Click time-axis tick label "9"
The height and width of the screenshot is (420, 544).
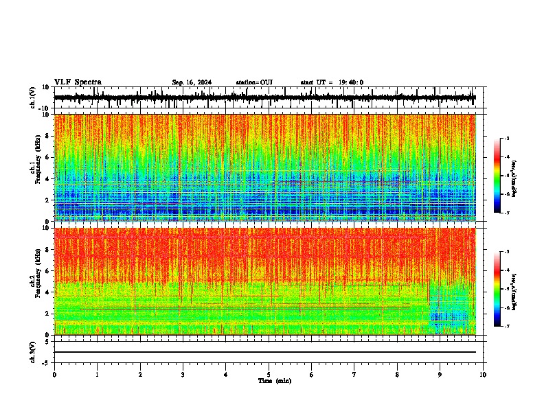[x=440, y=375]
